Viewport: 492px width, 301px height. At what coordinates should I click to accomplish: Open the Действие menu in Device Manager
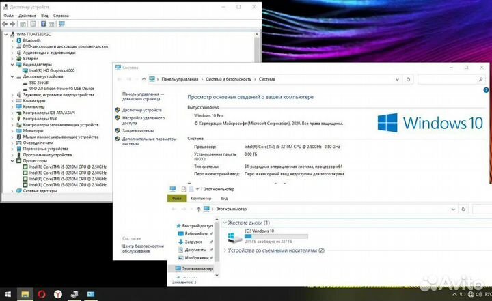coord(27,16)
